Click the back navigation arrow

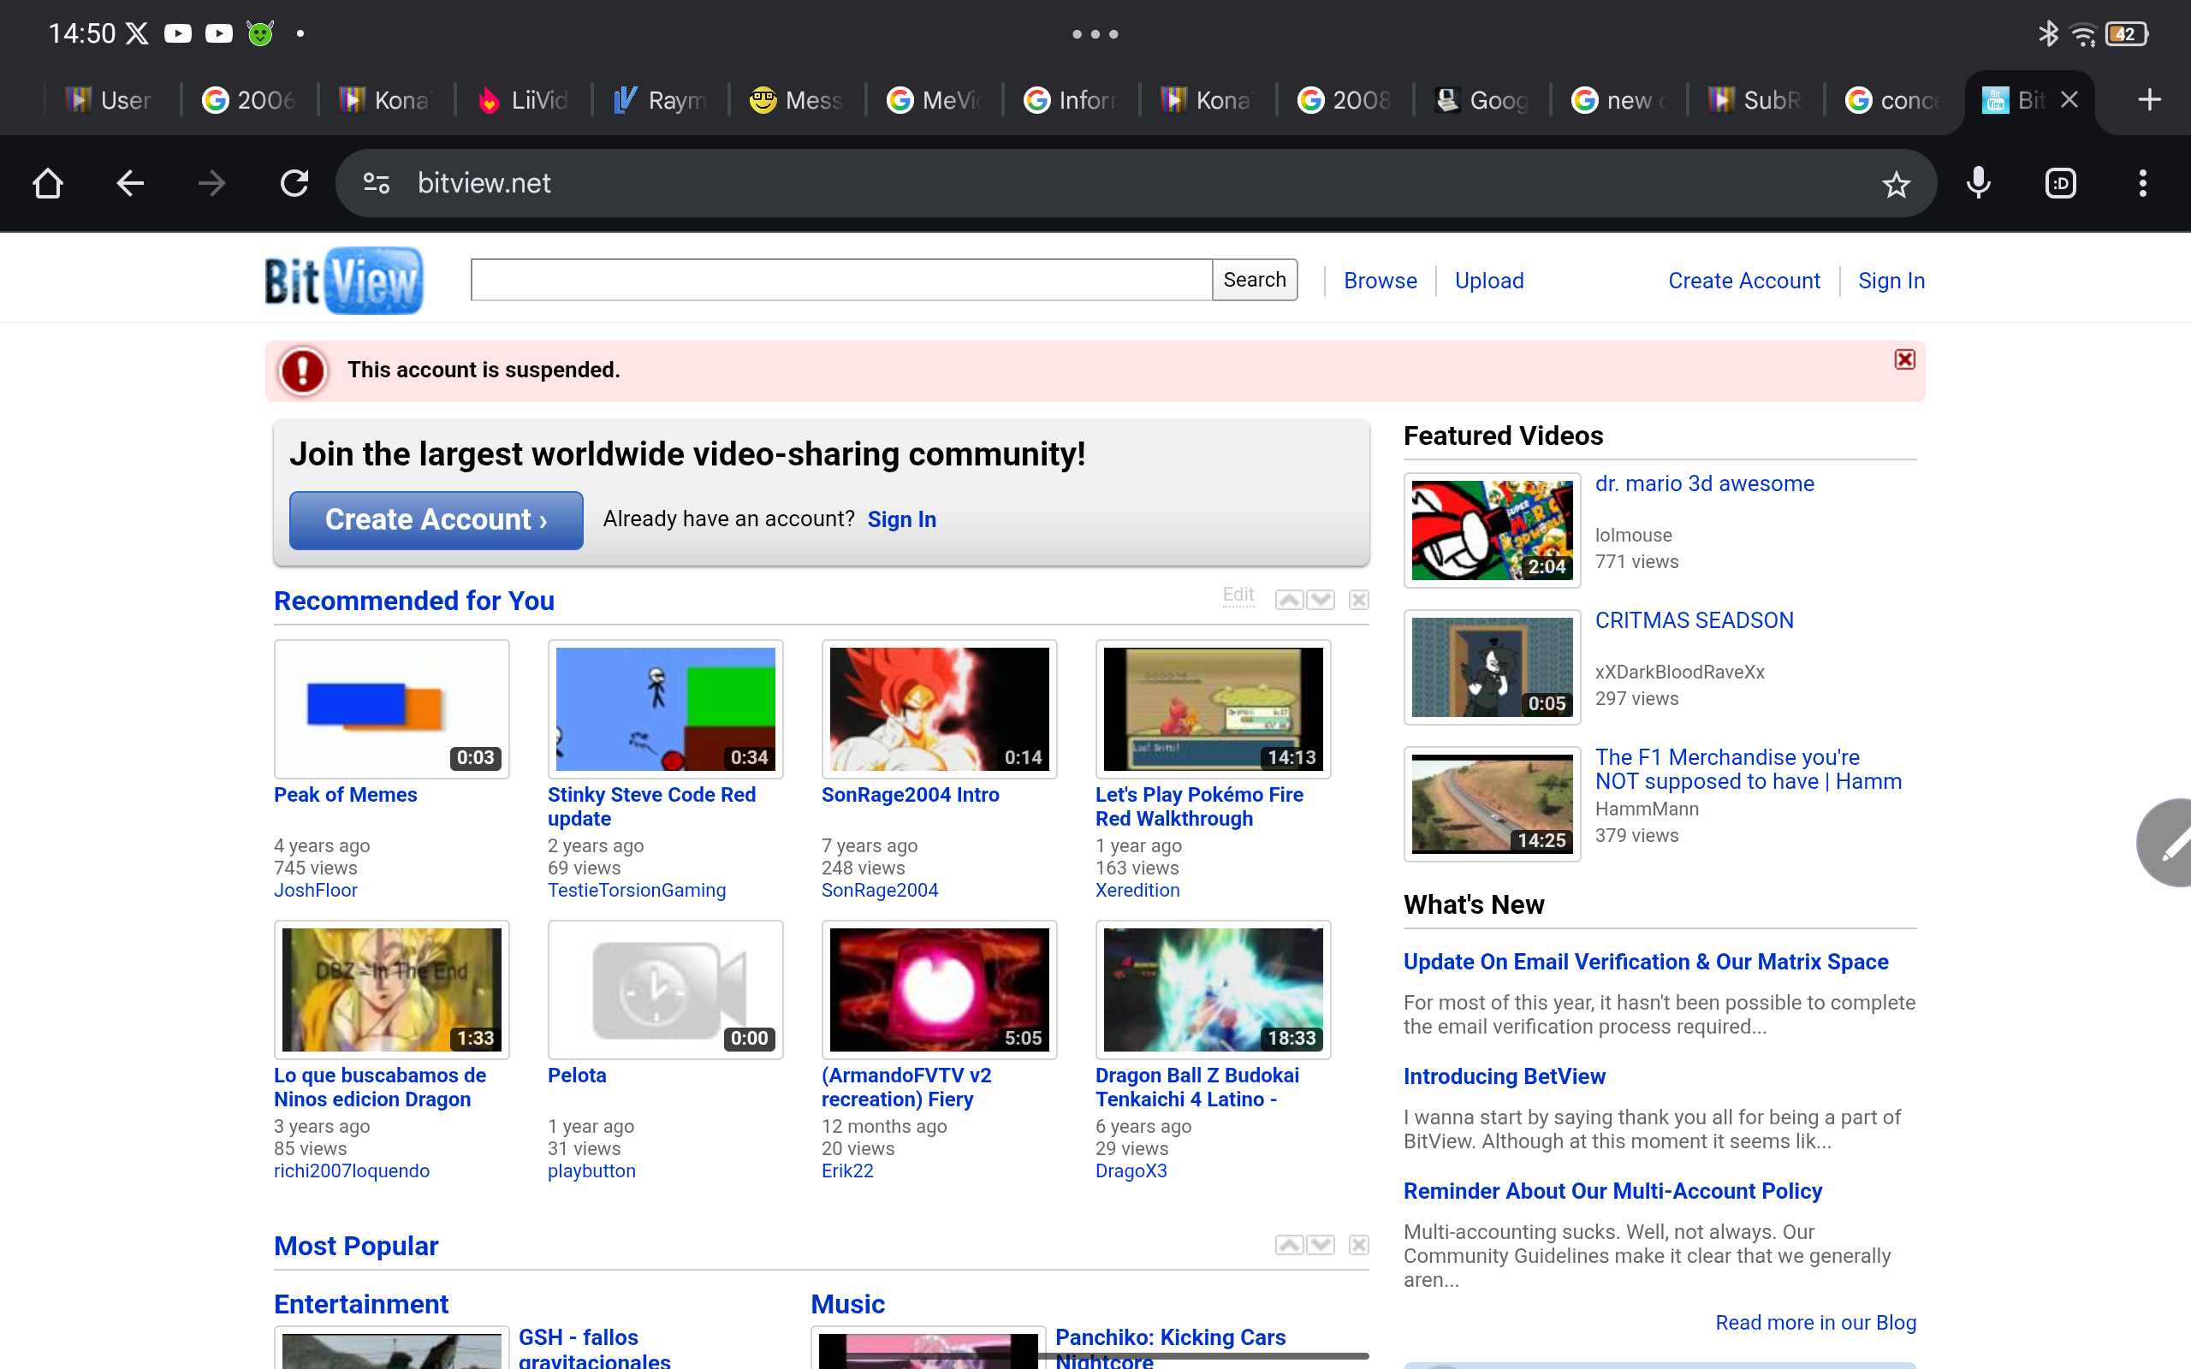[x=129, y=183]
